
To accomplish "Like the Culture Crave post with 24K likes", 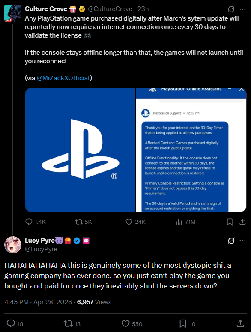I will [129, 222].
